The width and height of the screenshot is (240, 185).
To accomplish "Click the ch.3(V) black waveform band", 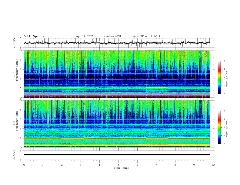I will [117, 155].
